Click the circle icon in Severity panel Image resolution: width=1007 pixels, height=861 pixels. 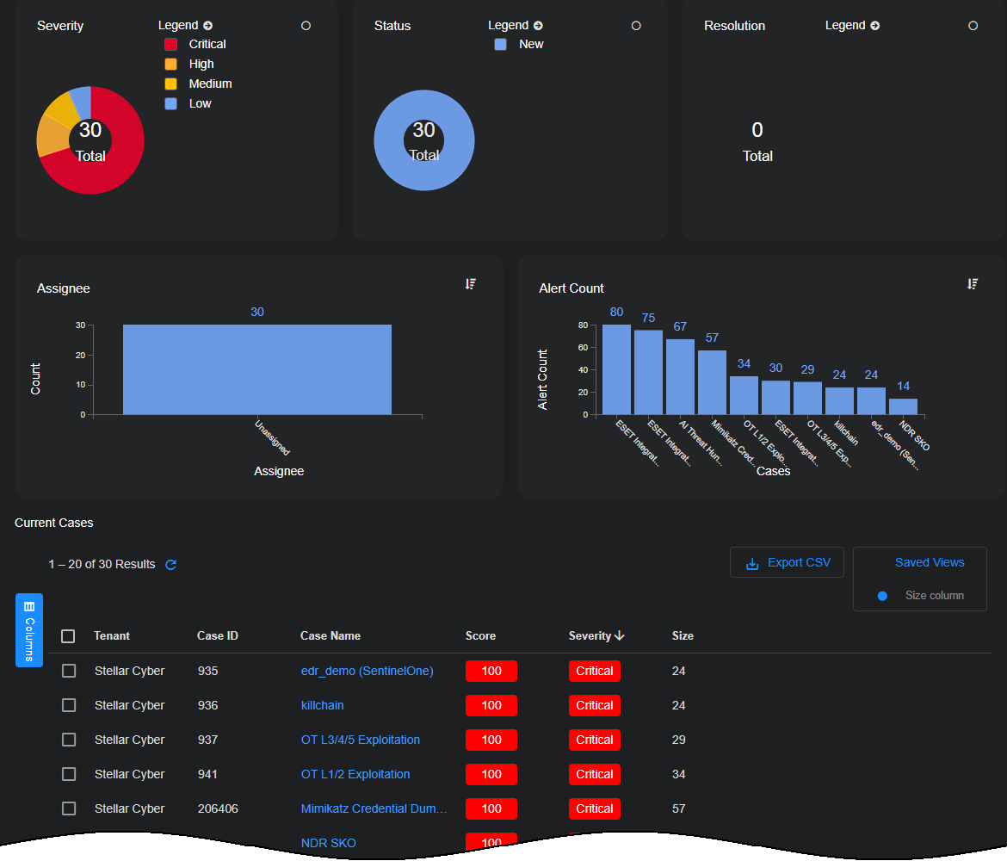306,26
